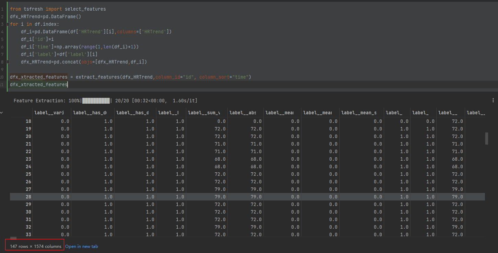
Task: Click line number 5 in the gutter
Action: coord(2,39)
